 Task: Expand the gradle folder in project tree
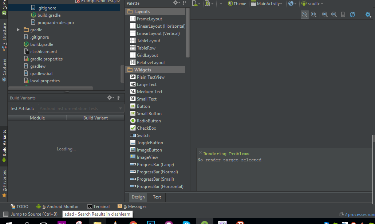(x=18, y=30)
